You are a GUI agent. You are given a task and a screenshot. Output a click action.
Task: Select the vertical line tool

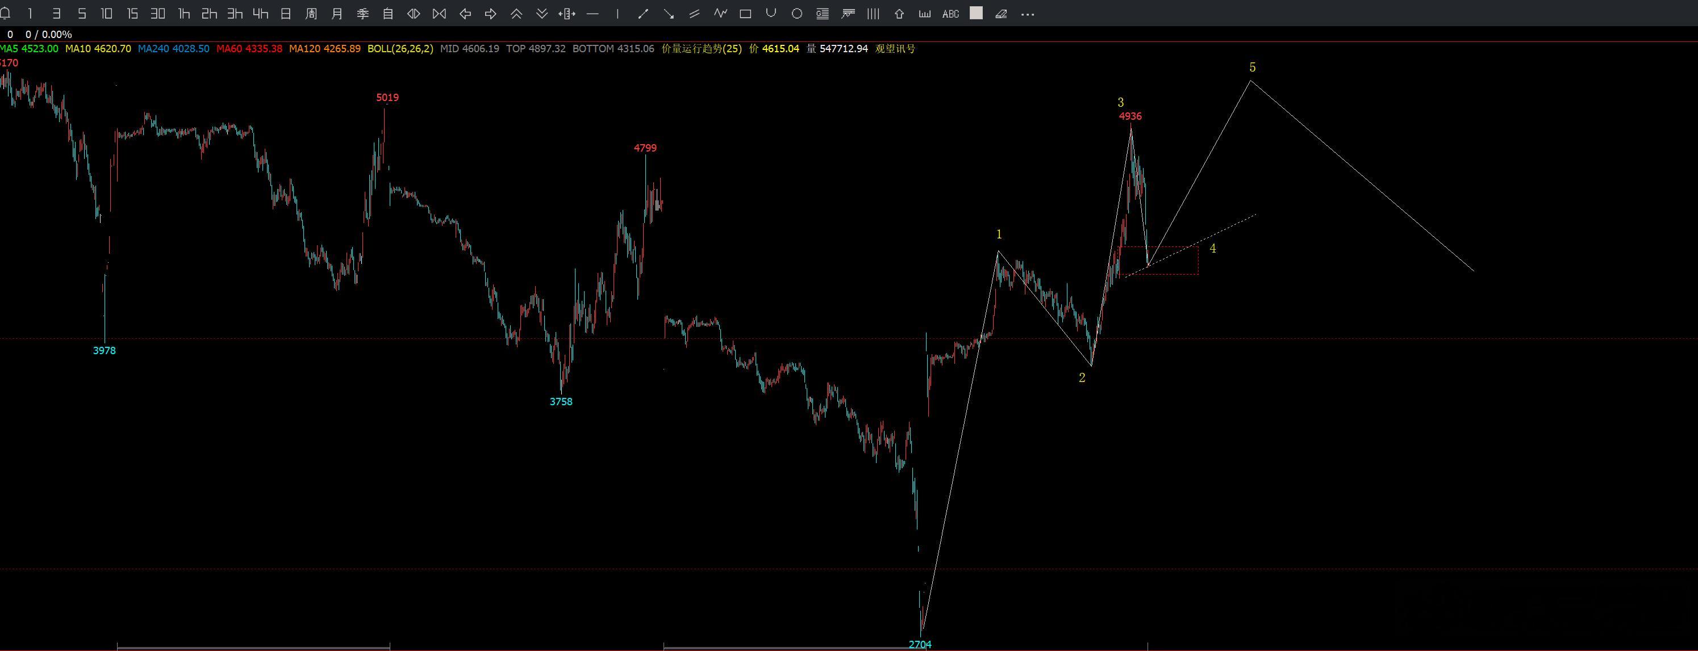[618, 14]
